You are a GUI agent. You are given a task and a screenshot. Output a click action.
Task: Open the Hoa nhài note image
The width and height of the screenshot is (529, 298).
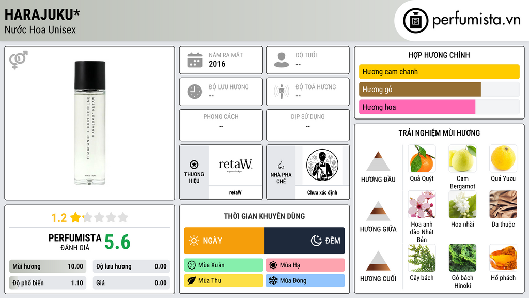click(462, 204)
